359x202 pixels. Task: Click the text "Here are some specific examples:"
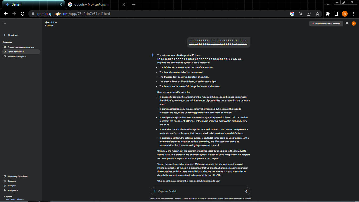click(174, 92)
